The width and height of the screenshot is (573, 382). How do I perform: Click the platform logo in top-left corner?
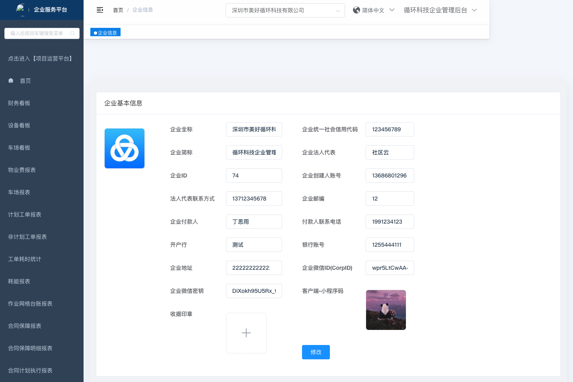tap(21, 9)
